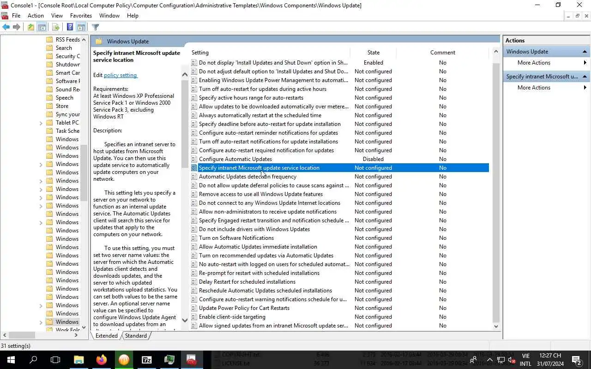The image size is (591, 369).
Task: Sort by the Setting column header
Action: [x=270, y=53]
